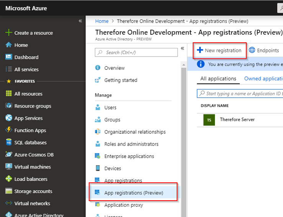The width and height of the screenshot is (283, 217).
Task: Open All services list icon
Action: point(9,69)
